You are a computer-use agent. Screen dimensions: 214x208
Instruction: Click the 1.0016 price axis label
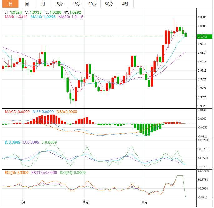point(202,62)
